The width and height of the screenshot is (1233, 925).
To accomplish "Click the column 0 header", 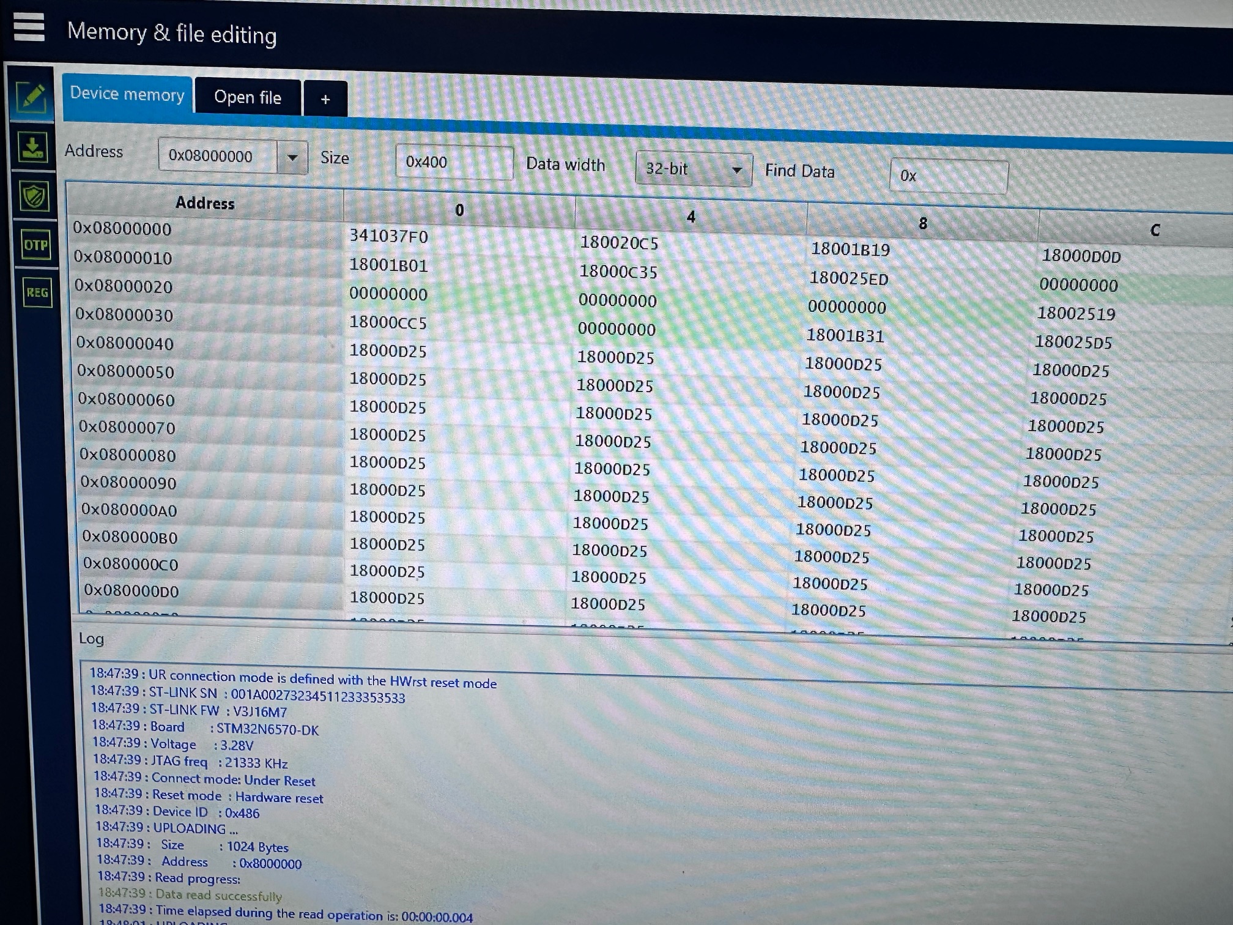I will (x=459, y=210).
